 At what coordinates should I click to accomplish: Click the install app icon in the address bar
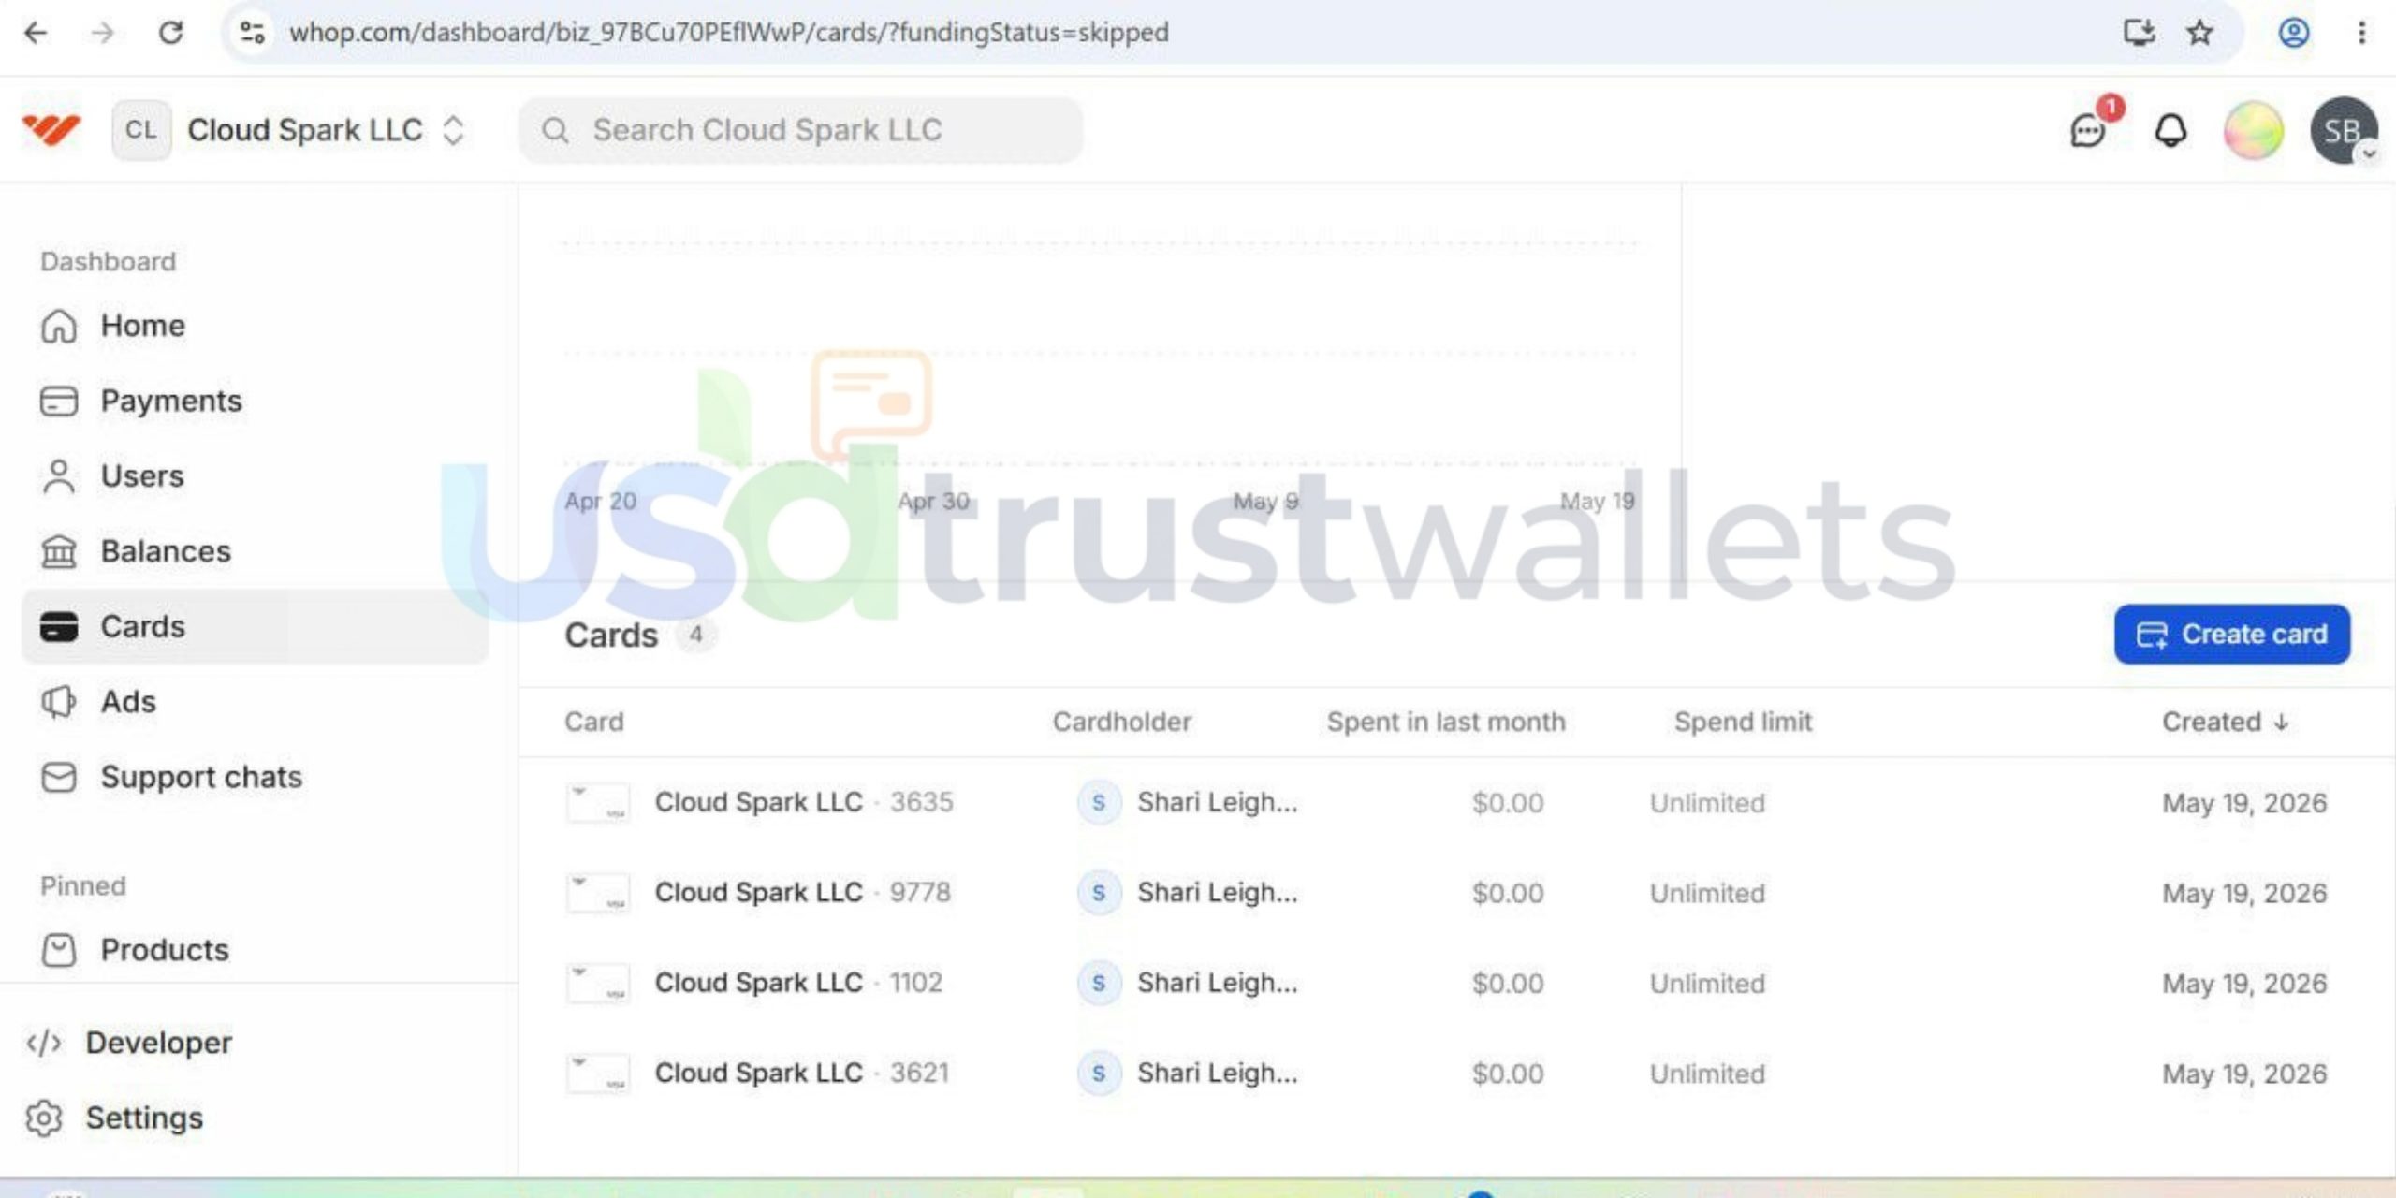2139,33
